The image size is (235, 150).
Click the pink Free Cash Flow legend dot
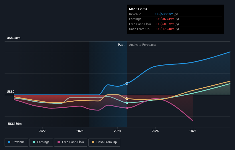(x=59, y=142)
